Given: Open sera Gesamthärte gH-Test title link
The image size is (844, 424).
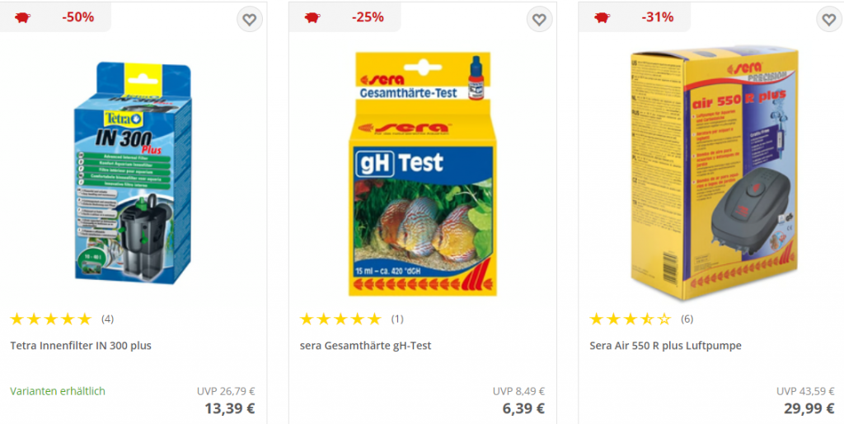Looking at the screenshot, I should [365, 346].
